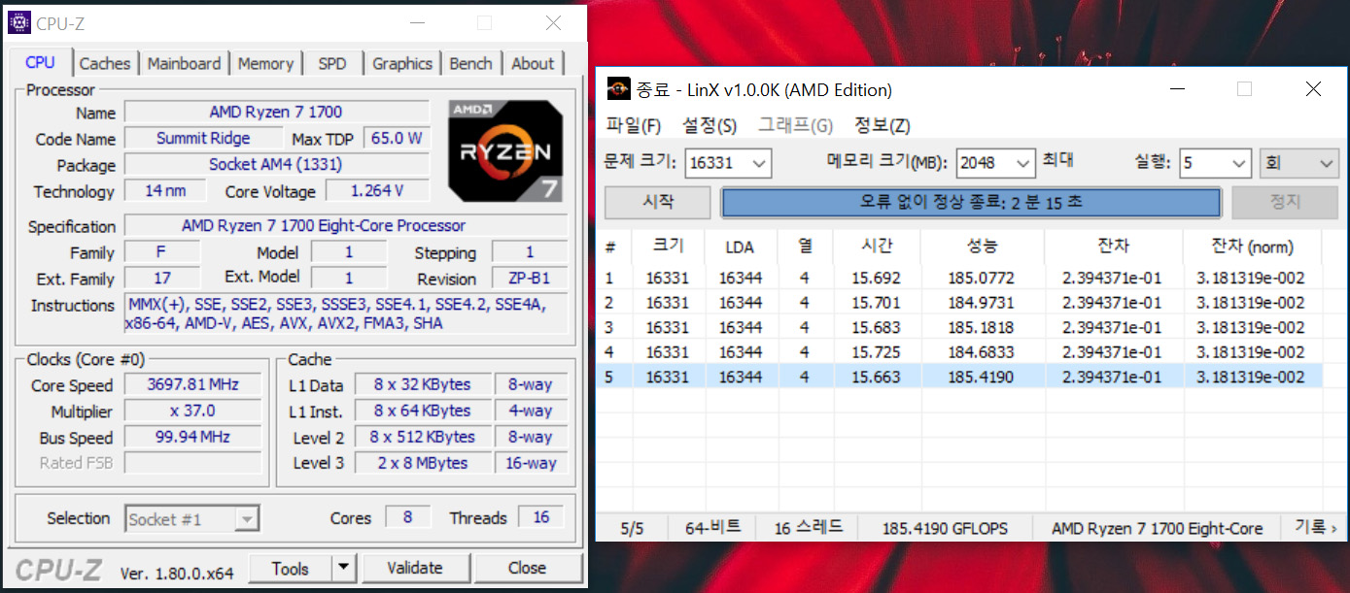
Task: Click the Threads value 16 in CPU-Z
Action: coord(541,517)
